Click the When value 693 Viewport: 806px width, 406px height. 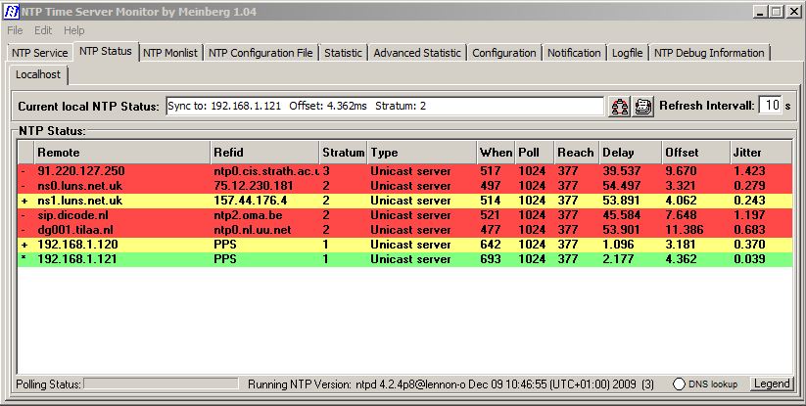(x=491, y=259)
